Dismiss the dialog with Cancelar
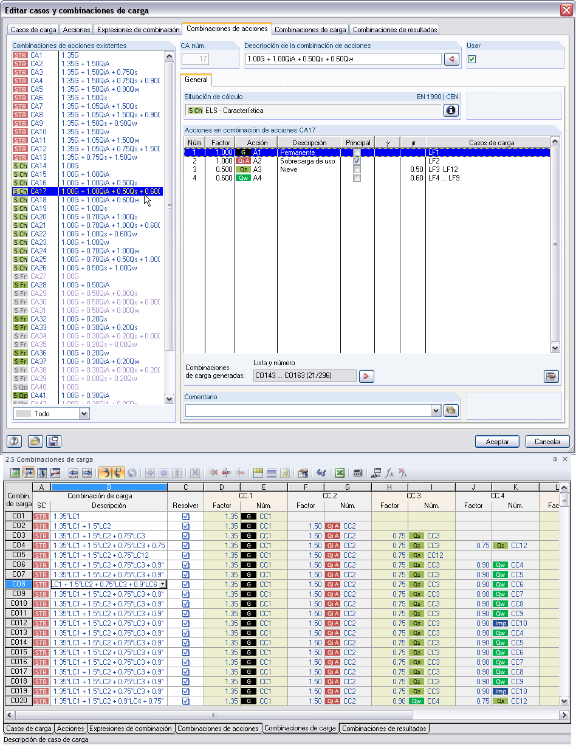The image size is (576, 745). coord(547,441)
